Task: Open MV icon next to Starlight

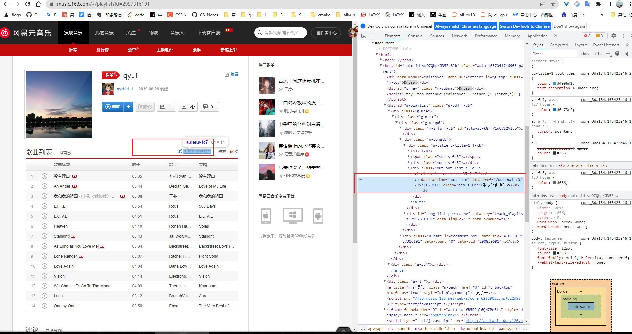Action: coord(73,236)
